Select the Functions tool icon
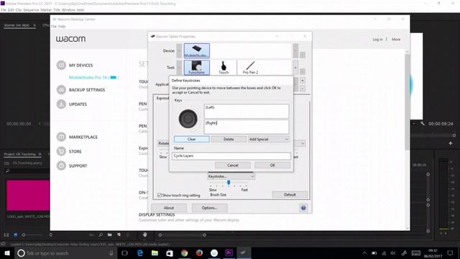460x259 pixels. pos(196,67)
